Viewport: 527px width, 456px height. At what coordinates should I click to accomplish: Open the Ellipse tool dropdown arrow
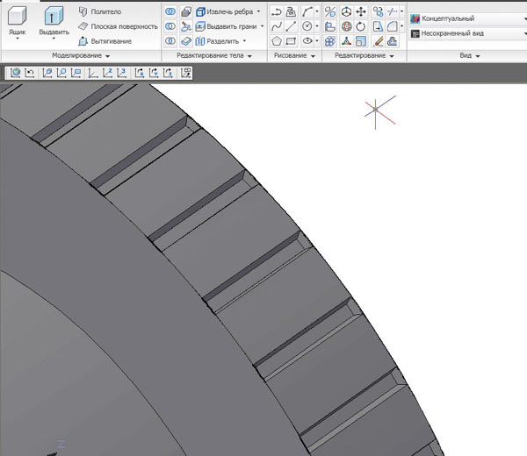316,41
